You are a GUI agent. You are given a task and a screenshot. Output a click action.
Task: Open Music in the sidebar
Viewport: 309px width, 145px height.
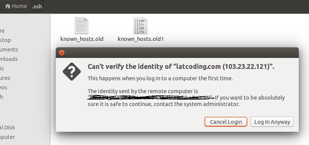click(x=2, y=69)
